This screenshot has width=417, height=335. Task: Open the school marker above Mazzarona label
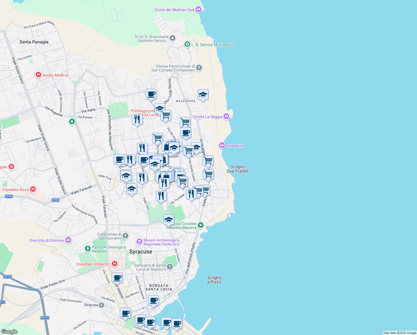click(203, 95)
